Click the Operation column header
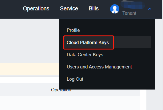Image resolution: width=163 pixels, height=110 pixels. click(x=61, y=90)
